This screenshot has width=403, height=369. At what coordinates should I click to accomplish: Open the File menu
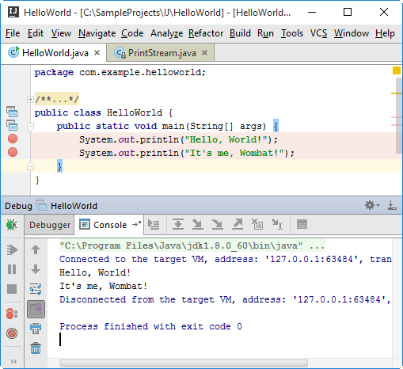(13, 33)
